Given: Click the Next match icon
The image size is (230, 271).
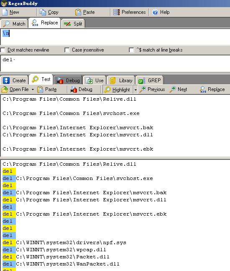Looking at the screenshot, I should pos(173,89).
